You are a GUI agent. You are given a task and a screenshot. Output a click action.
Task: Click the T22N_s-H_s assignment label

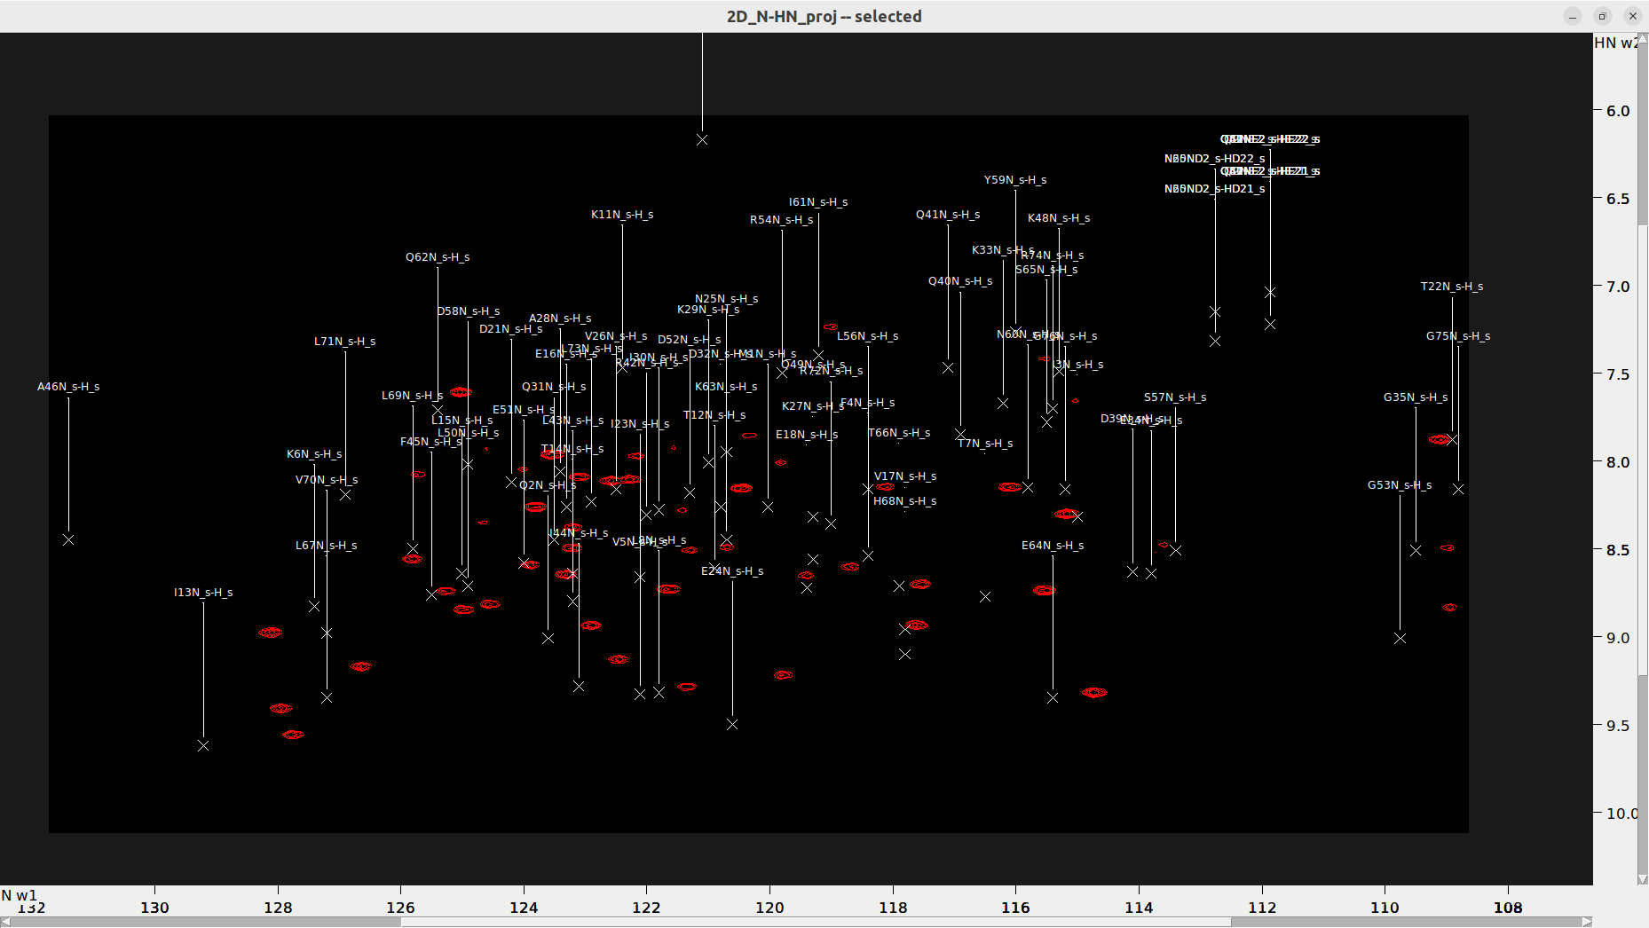pos(1453,286)
